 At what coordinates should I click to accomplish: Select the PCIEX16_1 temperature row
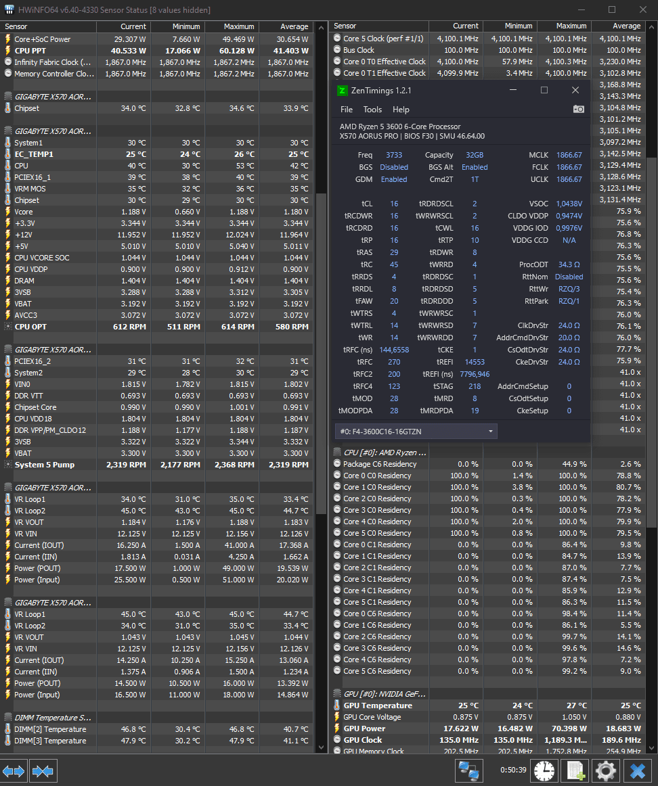pyautogui.click(x=156, y=177)
